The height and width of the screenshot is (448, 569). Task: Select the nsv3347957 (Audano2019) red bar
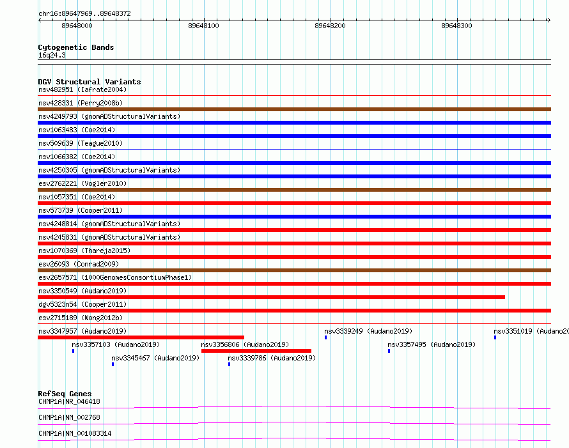click(141, 337)
